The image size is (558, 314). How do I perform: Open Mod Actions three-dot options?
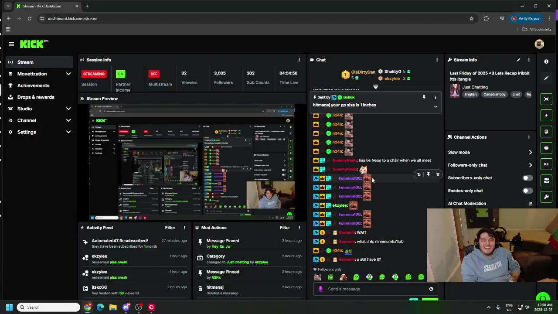coord(299,228)
